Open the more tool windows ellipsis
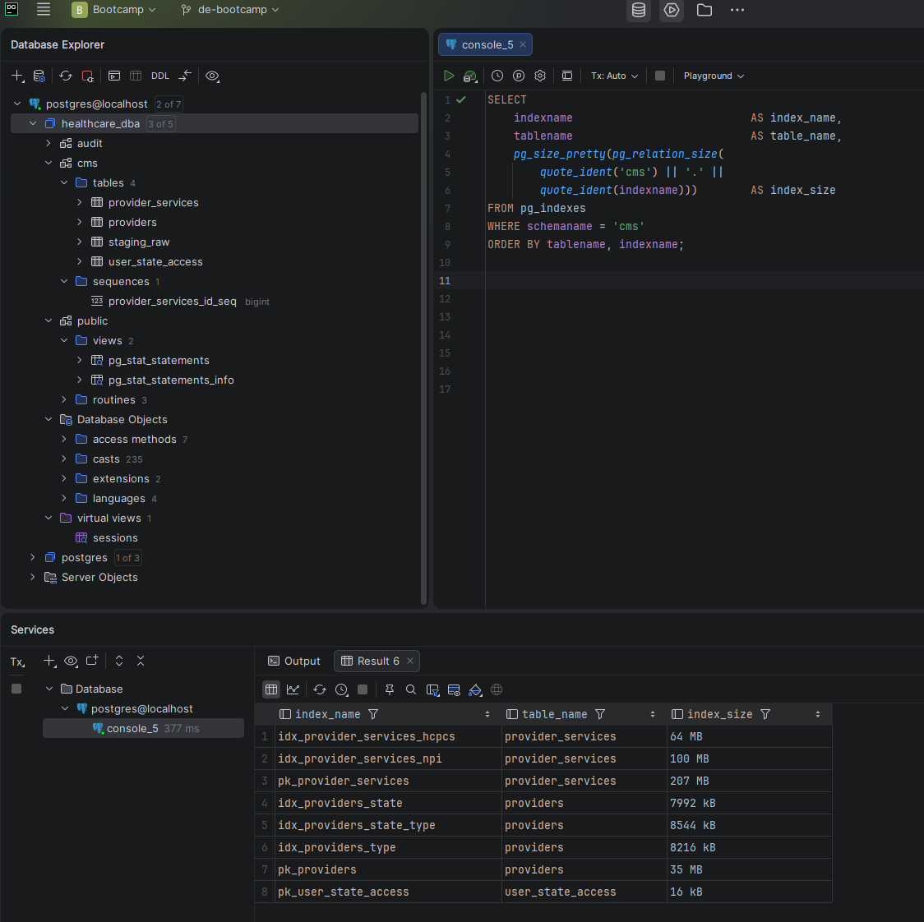The height and width of the screenshot is (922, 924). 737,10
